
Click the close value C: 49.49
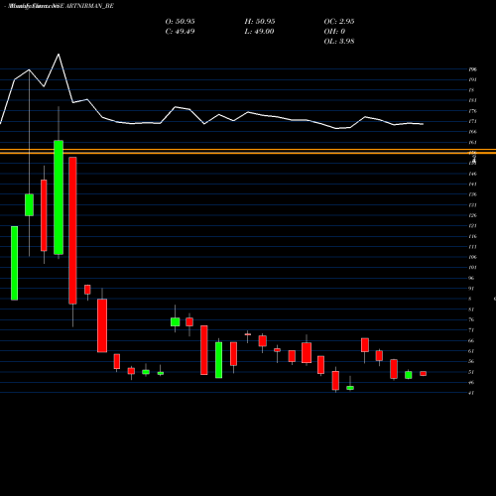point(180,32)
